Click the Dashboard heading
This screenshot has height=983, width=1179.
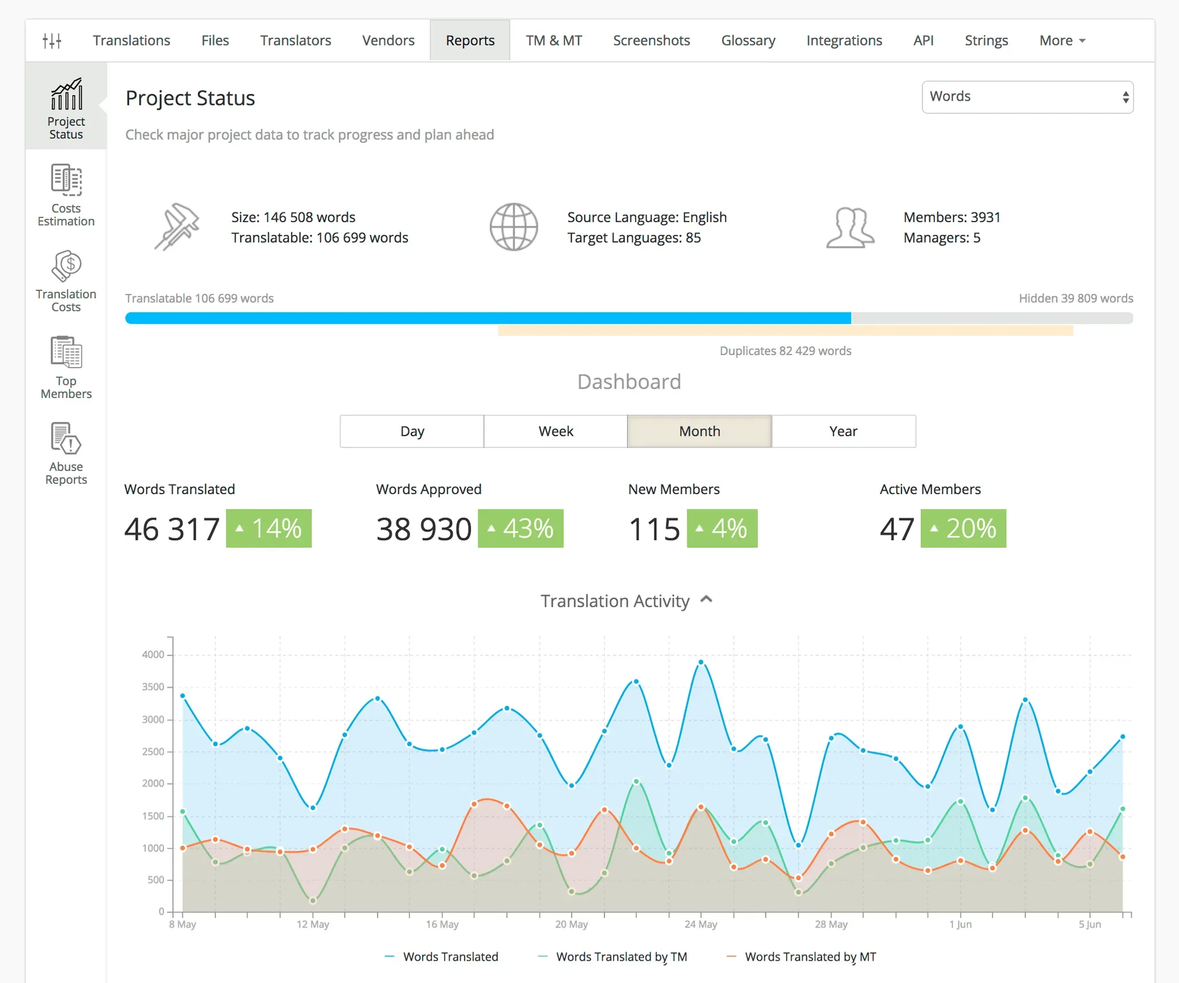point(629,382)
